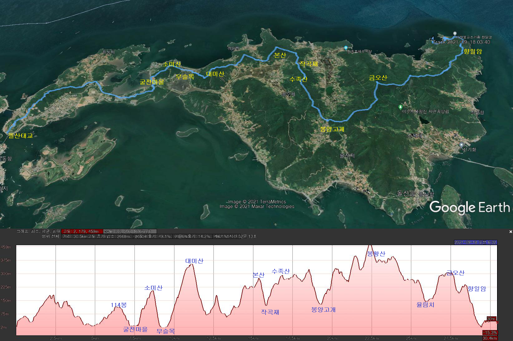This screenshot has width=513, height=341.
Task: Click the gray pin marker at 신기항
Action: click(462, 145)
